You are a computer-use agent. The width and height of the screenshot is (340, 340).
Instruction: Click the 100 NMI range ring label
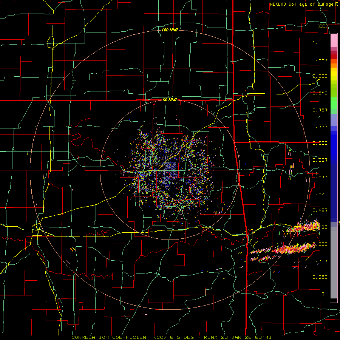pyautogui.click(x=170, y=30)
